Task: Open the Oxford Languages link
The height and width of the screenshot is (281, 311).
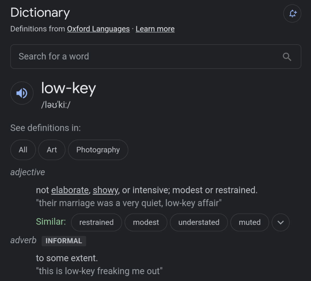Action: (x=98, y=29)
